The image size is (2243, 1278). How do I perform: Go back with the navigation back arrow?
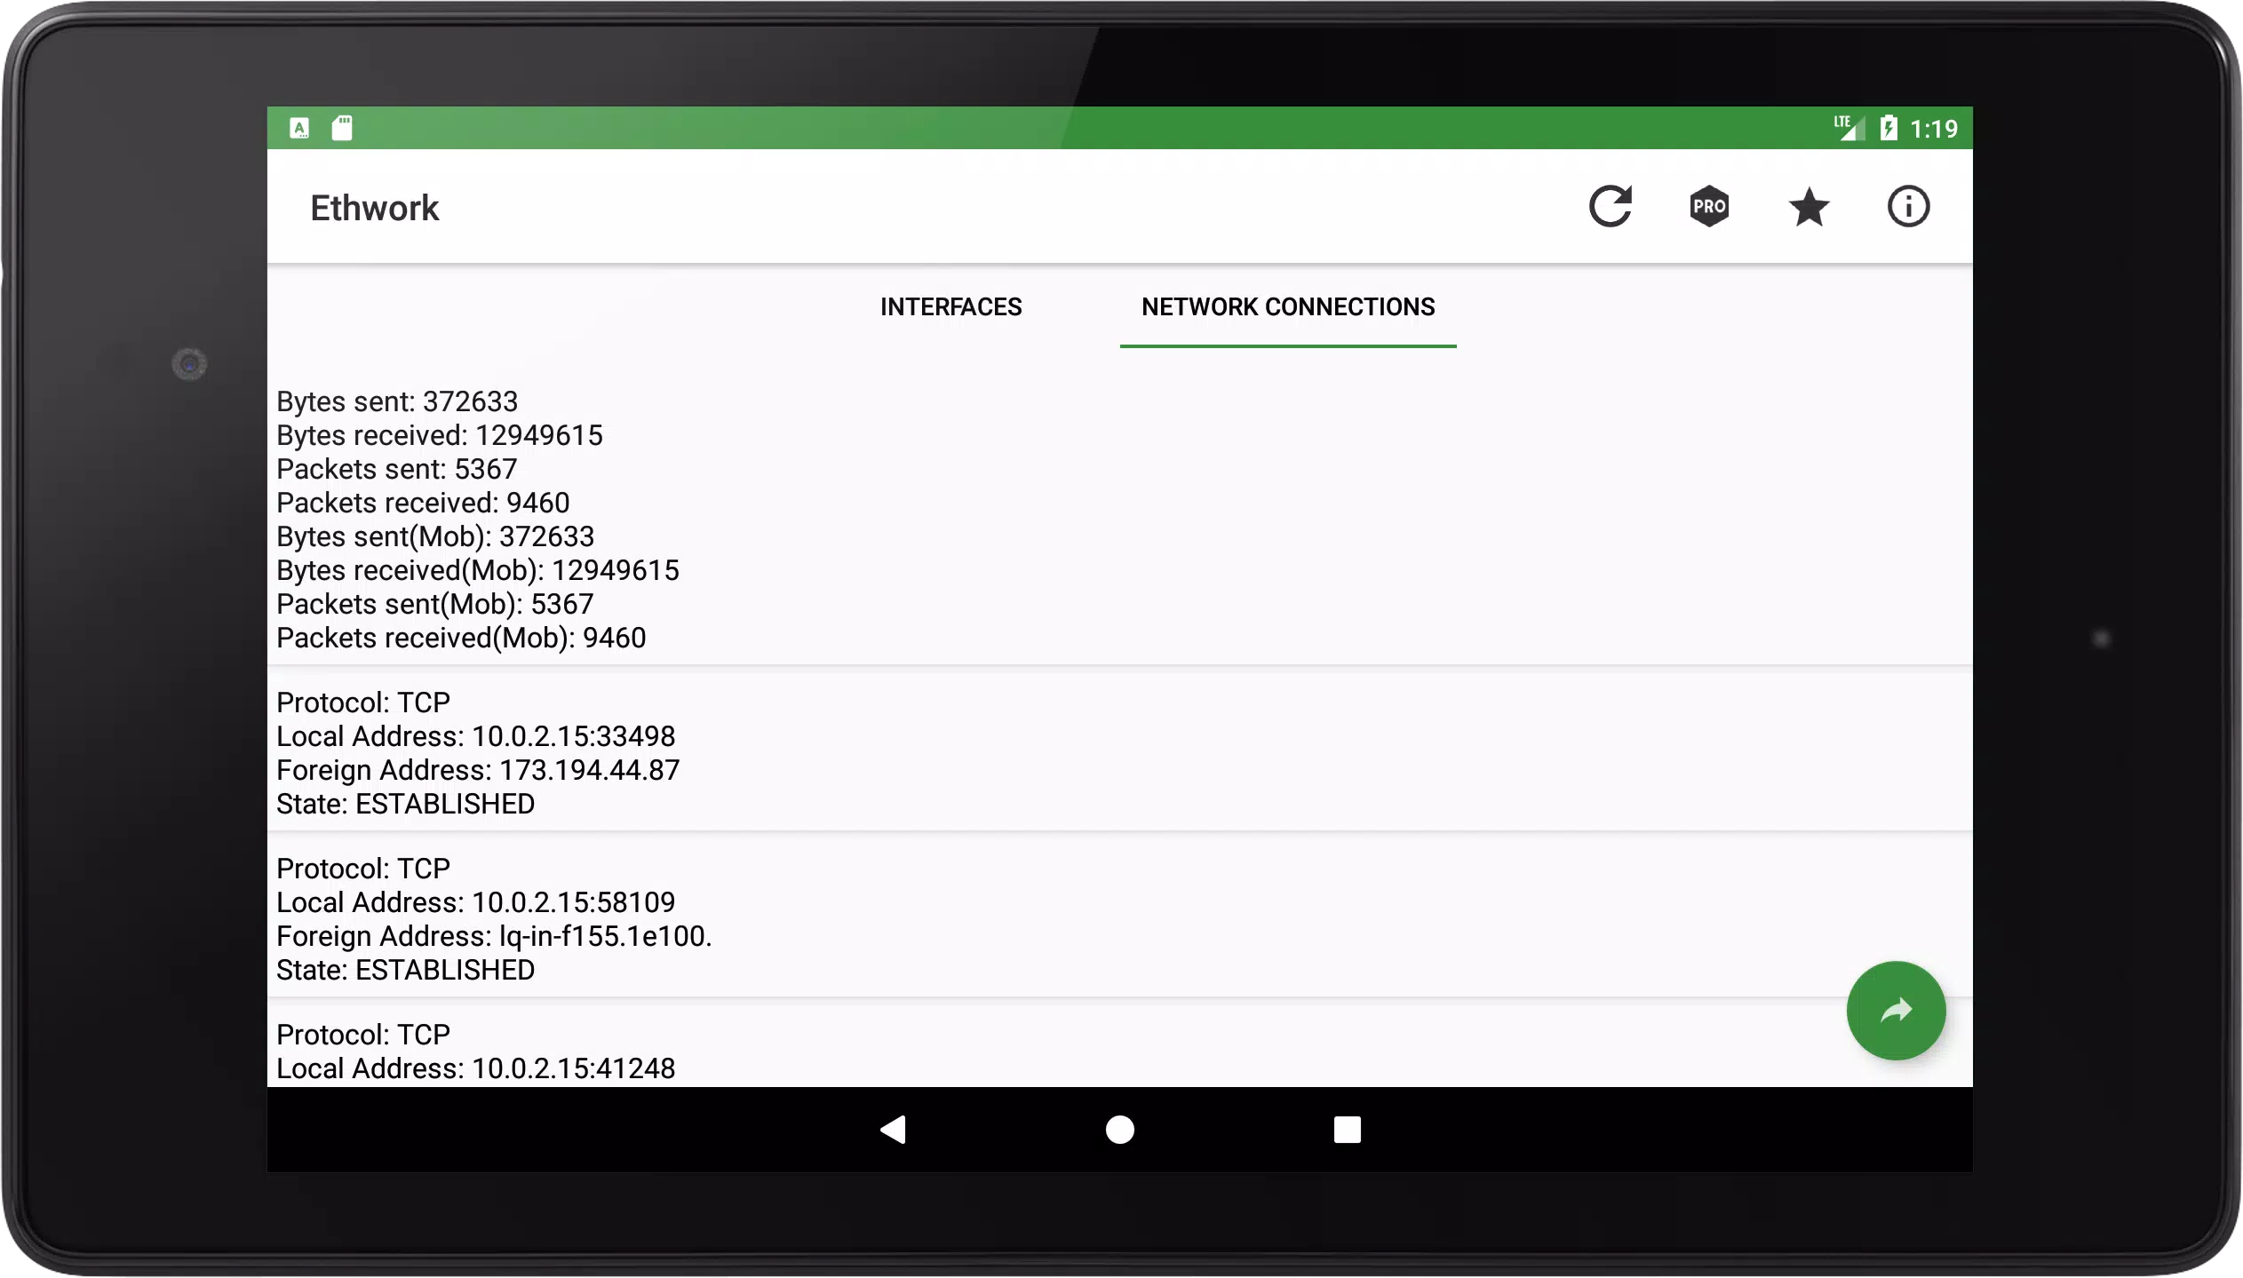893,1130
